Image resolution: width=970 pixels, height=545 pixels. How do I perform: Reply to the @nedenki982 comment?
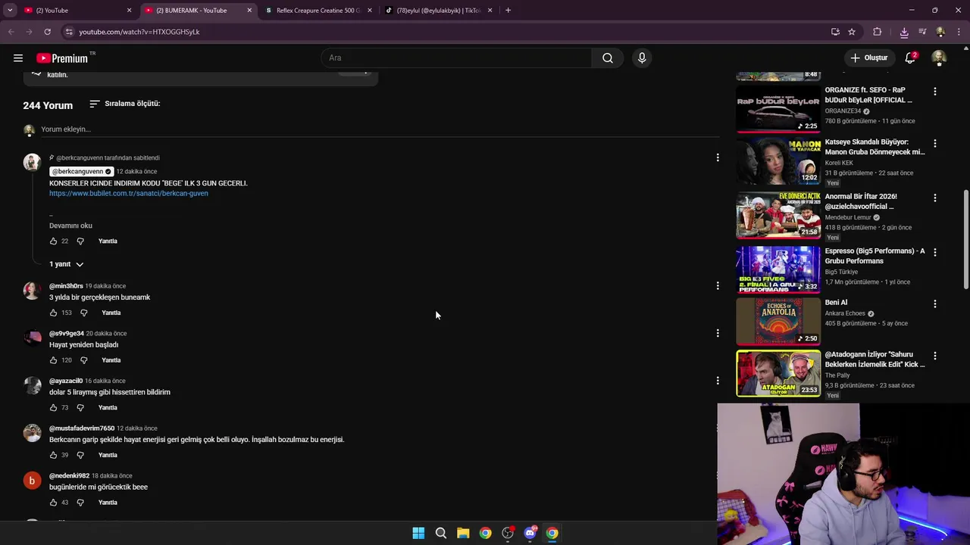click(x=108, y=503)
